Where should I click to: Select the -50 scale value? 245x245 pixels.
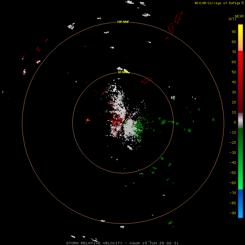click(x=233, y=173)
